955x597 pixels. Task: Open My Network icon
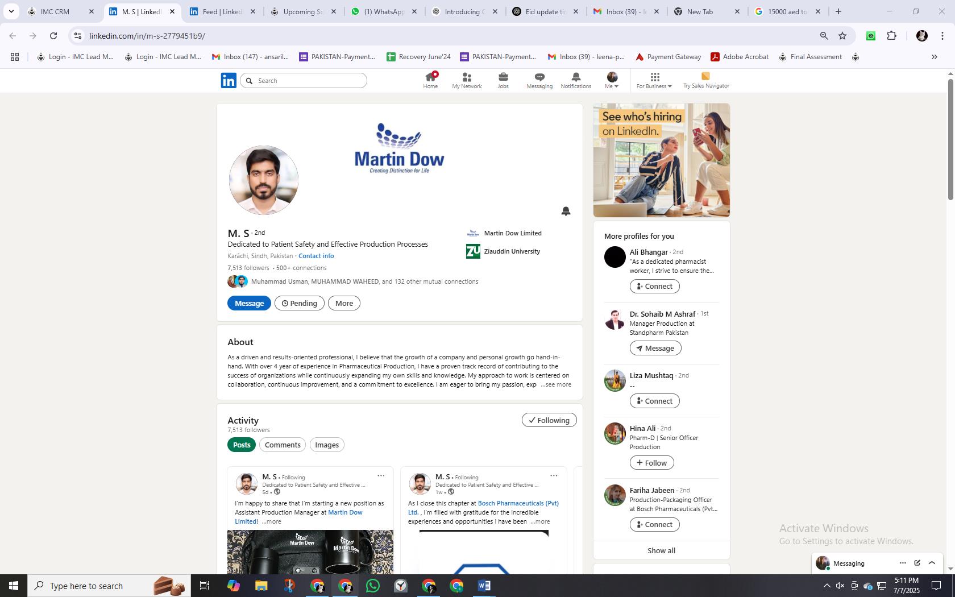pos(467,80)
